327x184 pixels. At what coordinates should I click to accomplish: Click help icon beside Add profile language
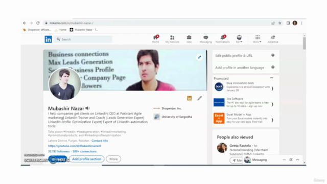tap(273, 67)
